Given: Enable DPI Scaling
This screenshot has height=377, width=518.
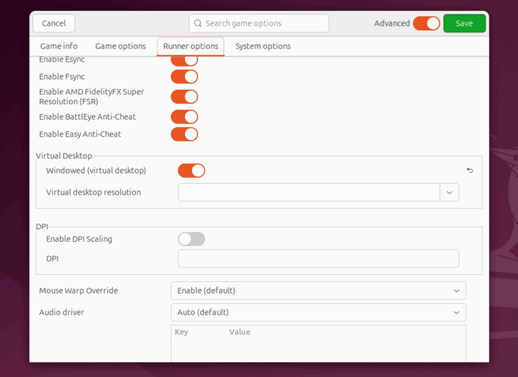Looking at the screenshot, I should (x=191, y=239).
